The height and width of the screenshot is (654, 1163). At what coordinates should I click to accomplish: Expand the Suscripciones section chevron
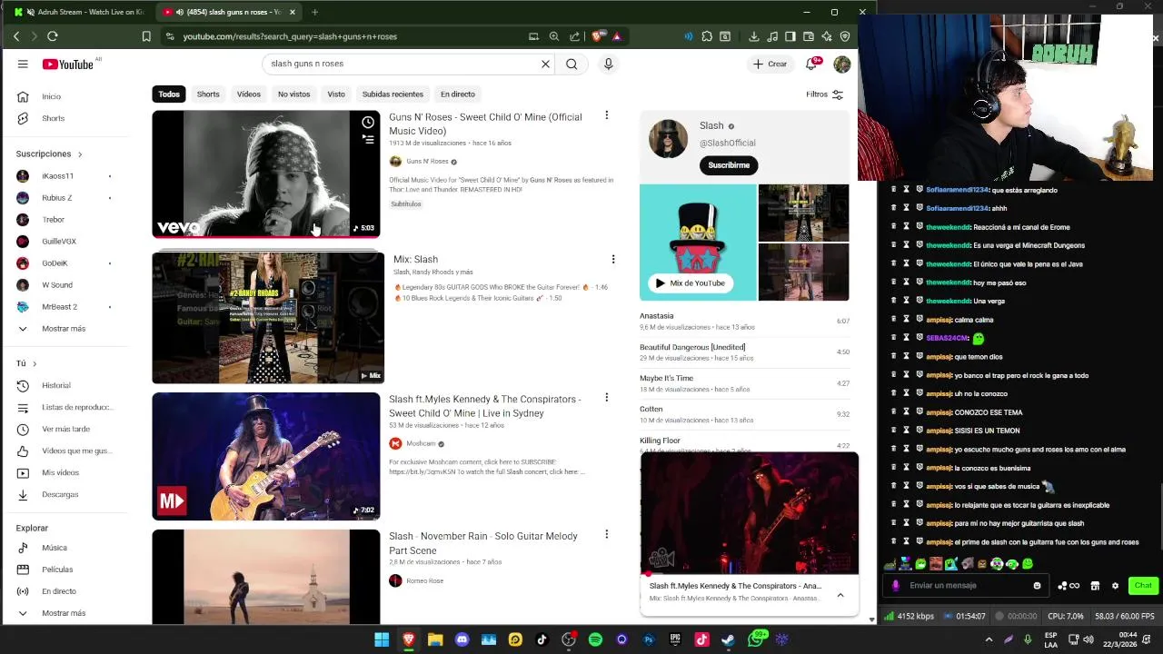pos(80,154)
